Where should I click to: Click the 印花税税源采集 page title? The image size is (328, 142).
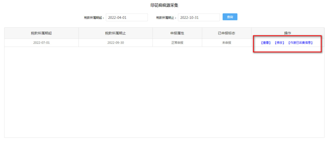coord(164,5)
